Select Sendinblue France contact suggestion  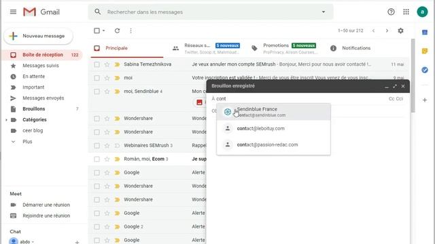click(x=273, y=112)
